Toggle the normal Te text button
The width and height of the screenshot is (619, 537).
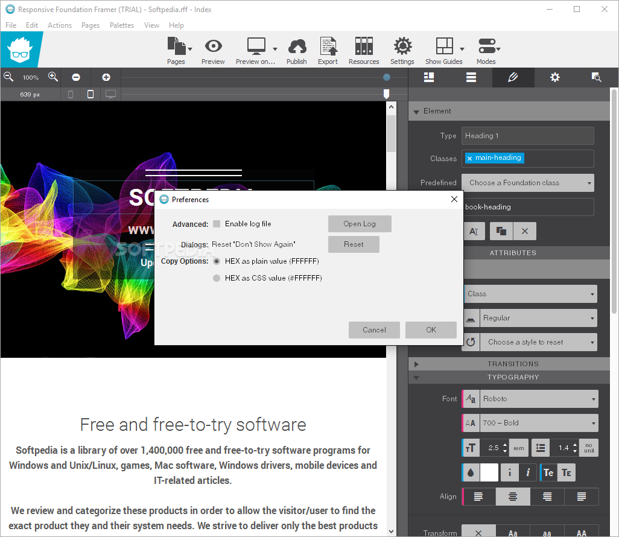coord(548,472)
